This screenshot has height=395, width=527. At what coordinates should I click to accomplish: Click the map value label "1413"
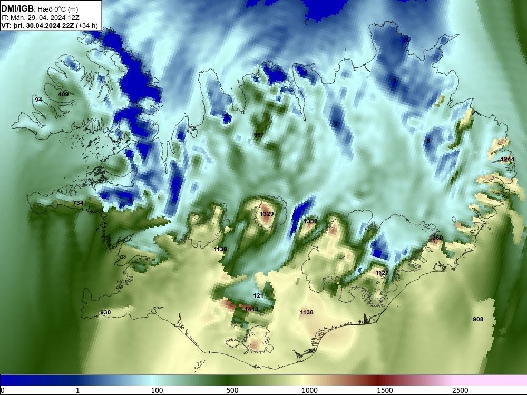click(251, 309)
